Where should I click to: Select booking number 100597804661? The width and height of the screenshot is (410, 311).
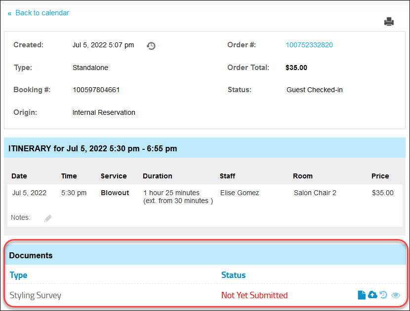(x=96, y=90)
